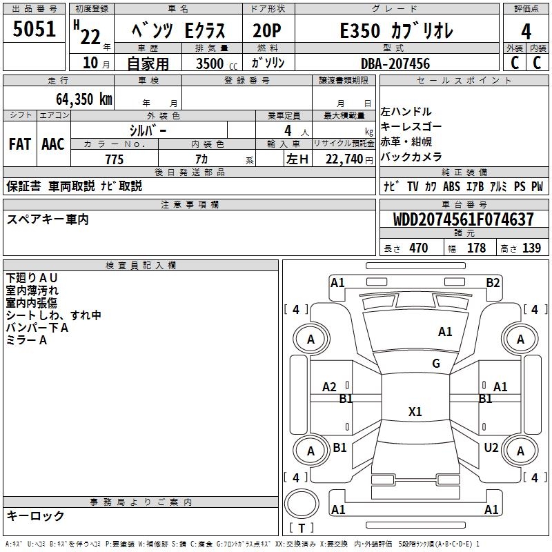Click the inspector note シートしわ、すれ中

coord(54,315)
